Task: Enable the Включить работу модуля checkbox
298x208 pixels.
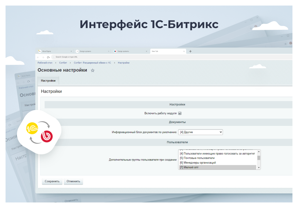Action: (180, 113)
